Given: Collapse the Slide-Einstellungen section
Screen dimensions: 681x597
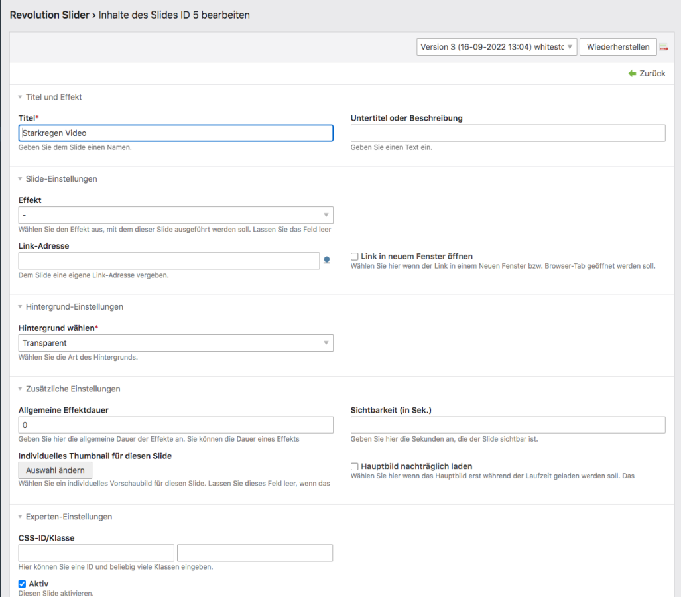Looking at the screenshot, I should pyautogui.click(x=21, y=179).
